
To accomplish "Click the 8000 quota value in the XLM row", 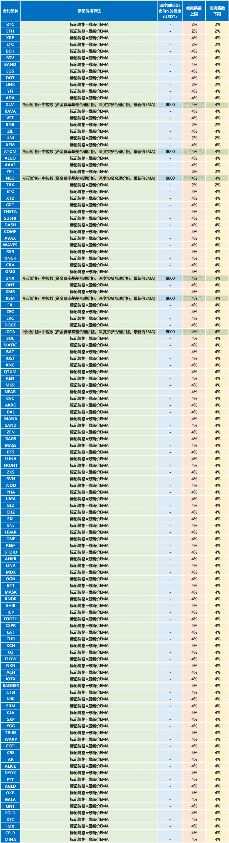I will click(170, 105).
